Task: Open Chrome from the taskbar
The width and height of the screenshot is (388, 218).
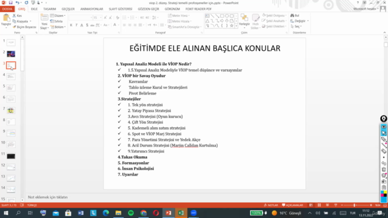Action: tap(144, 213)
